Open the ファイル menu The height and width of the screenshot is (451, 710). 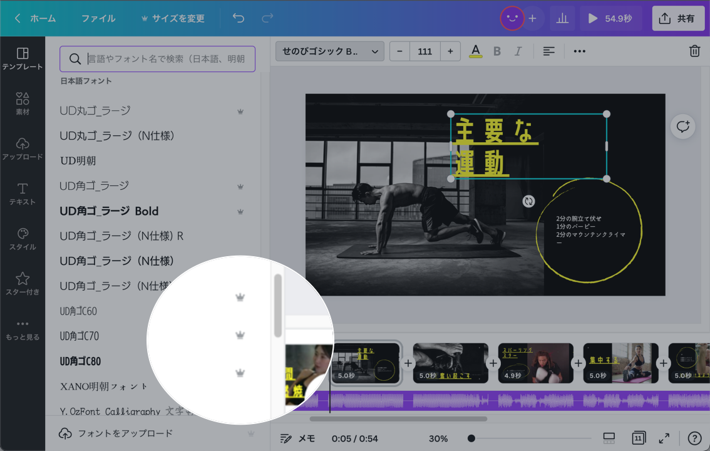coord(98,18)
